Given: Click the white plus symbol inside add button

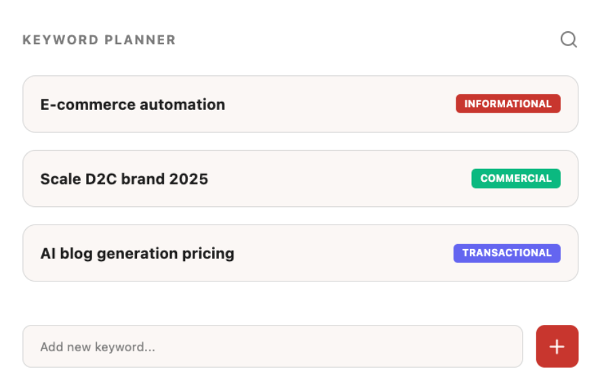Looking at the screenshot, I should (x=557, y=347).
